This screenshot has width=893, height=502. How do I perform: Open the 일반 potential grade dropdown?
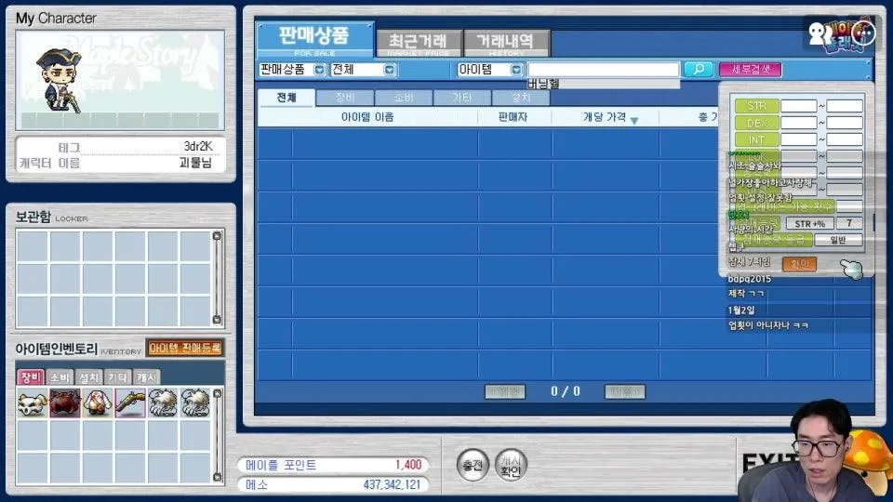pyautogui.click(x=838, y=240)
